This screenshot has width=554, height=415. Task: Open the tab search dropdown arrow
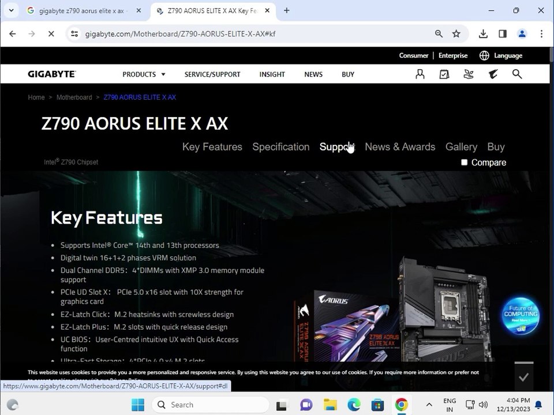12,10
